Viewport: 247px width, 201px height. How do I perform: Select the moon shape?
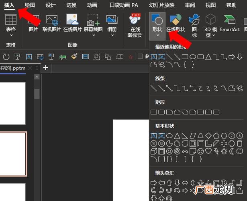coord(232,151)
